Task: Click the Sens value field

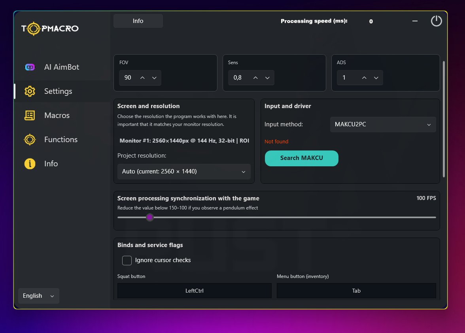Action: click(x=251, y=78)
